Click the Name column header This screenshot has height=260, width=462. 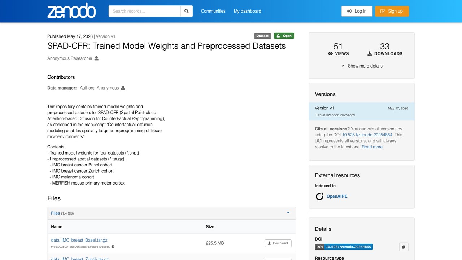(x=57, y=227)
